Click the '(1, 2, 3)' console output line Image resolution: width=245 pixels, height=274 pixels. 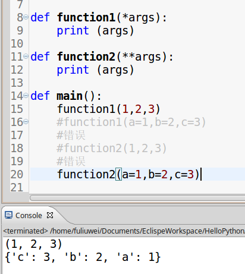coord(33,244)
